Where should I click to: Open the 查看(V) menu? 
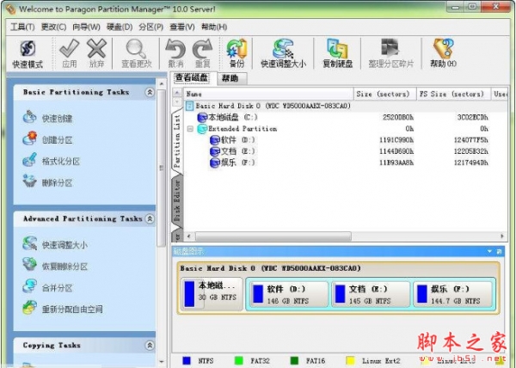pos(182,27)
